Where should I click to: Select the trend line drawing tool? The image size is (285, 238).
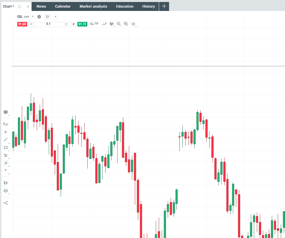pyautogui.click(x=6, y=140)
